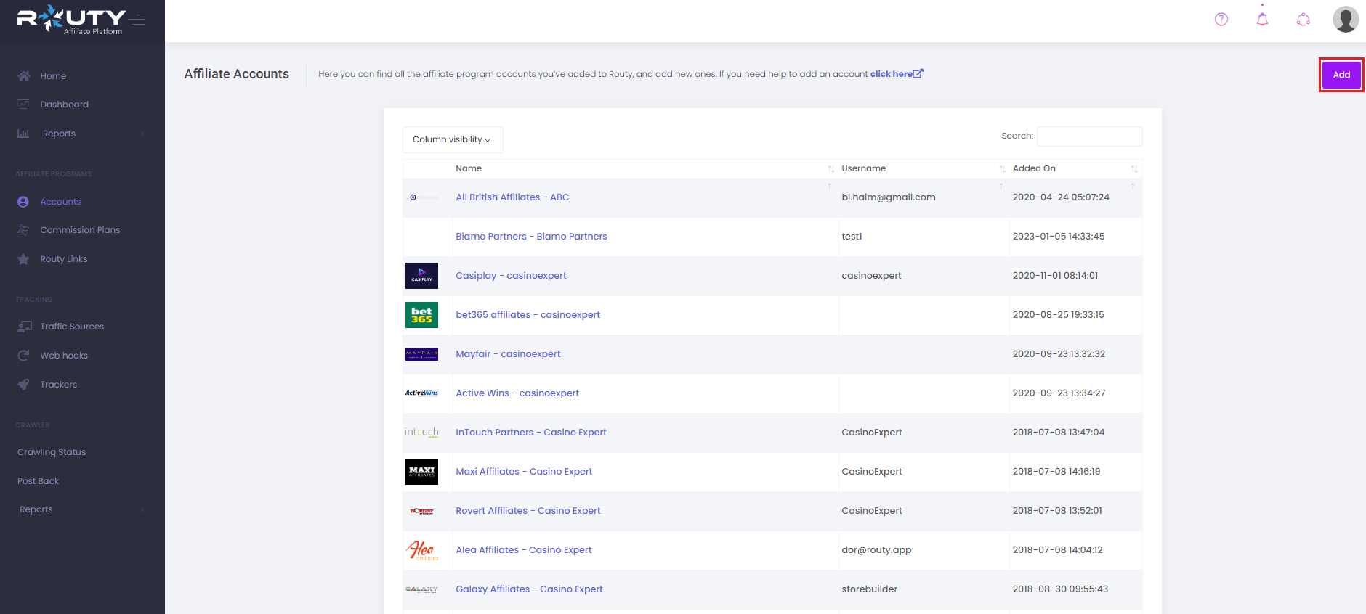Click the purple Add button
The width and height of the screenshot is (1366, 614).
click(x=1341, y=75)
